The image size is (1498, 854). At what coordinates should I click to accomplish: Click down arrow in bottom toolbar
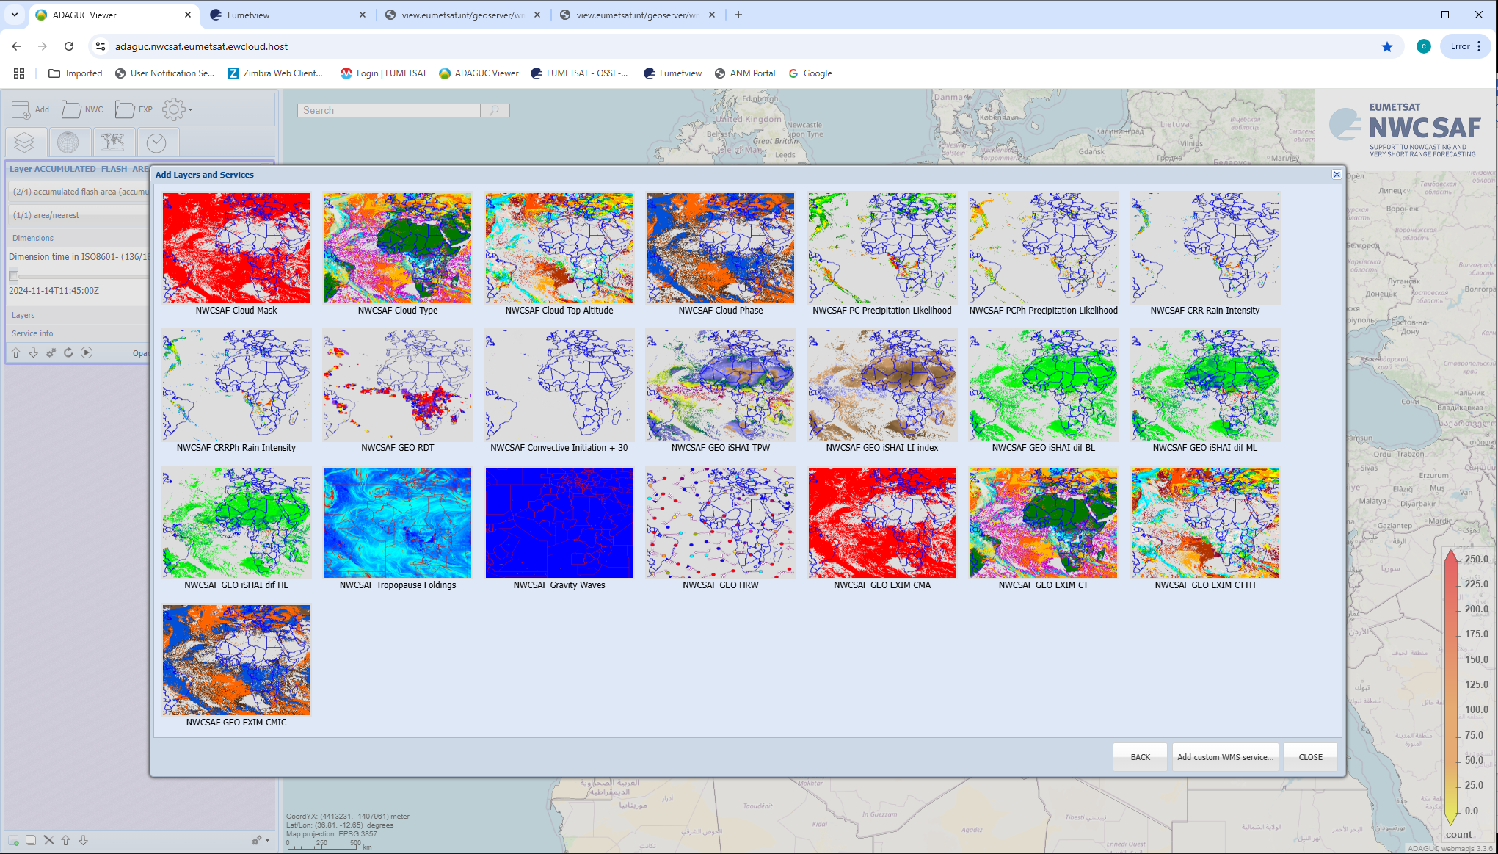pyautogui.click(x=83, y=840)
